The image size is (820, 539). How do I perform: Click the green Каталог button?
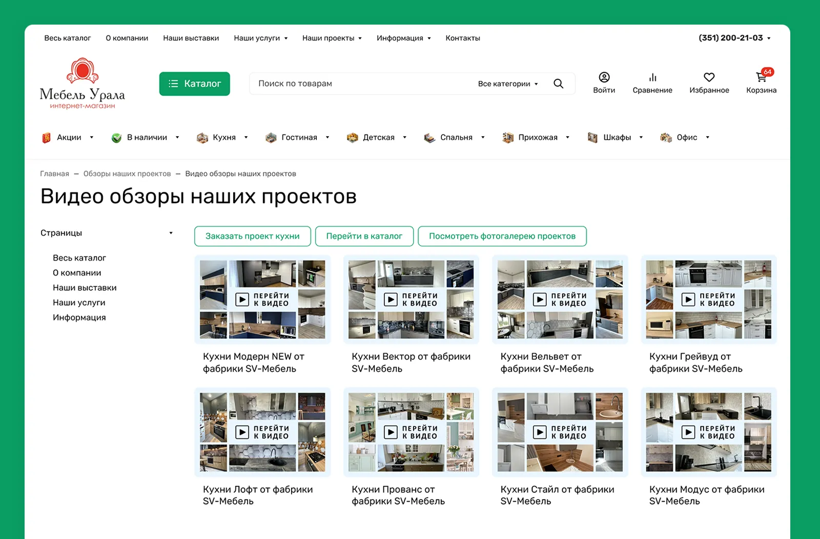[x=195, y=83]
